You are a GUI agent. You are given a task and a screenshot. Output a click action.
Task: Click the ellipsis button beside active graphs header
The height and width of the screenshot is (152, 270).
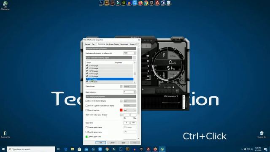click(135, 58)
